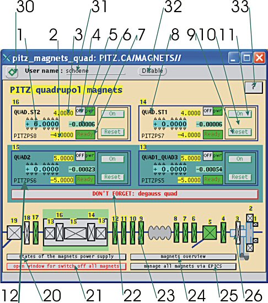268x303 pixels.
Task: Select quadrupole 14 in the highlighted schematic group
Action: point(91,232)
